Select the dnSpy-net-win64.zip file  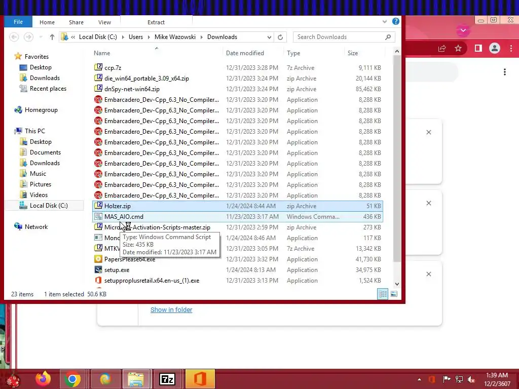[x=132, y=89]
